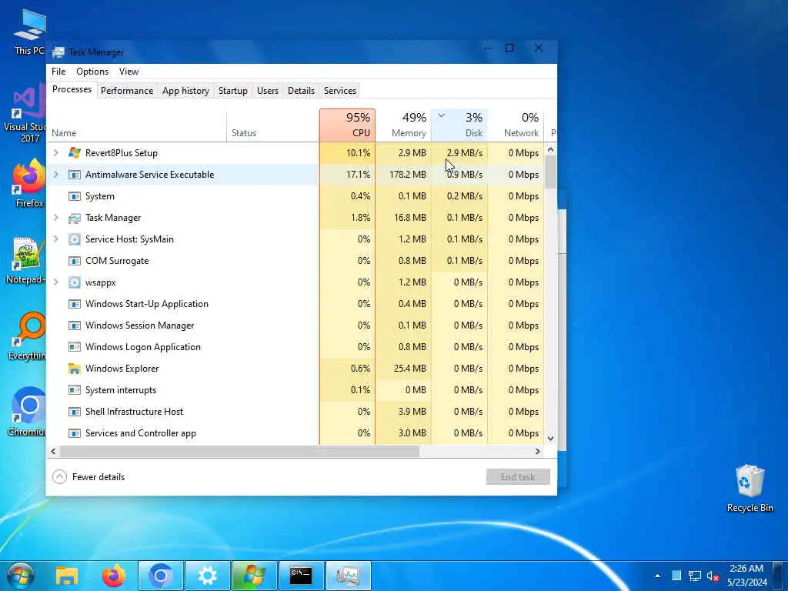The image size is (788, 591).
Task: Click the Windows Logon Application icon
Action: pyautogui.click(x=75, y=347)
